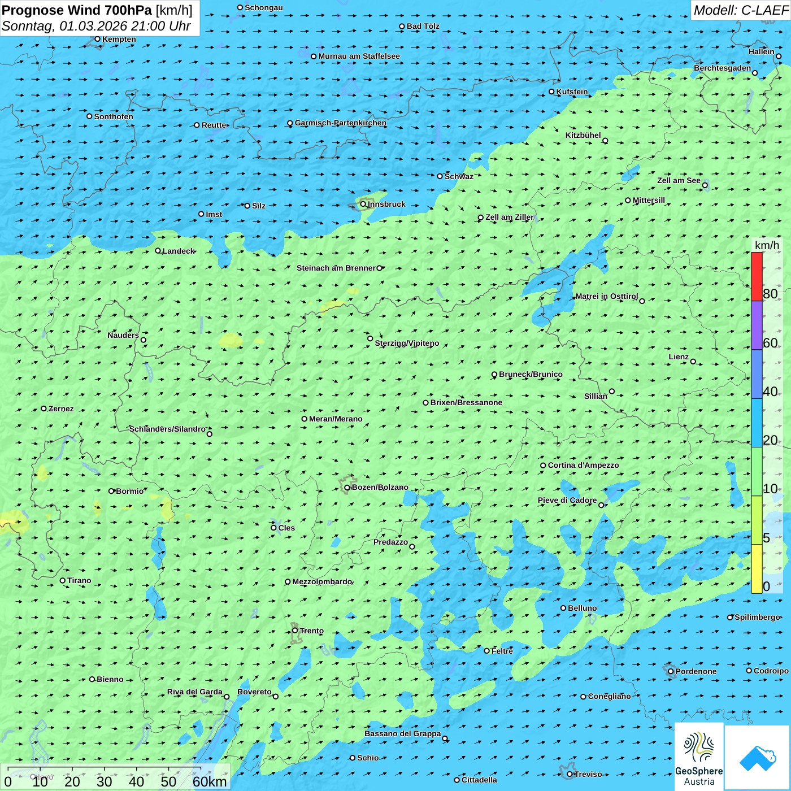Click the date 'Sonntag, 01.03.2026 21:00 Uhr'
Screen dimensions: 791x791
click(x=96, y=26)
